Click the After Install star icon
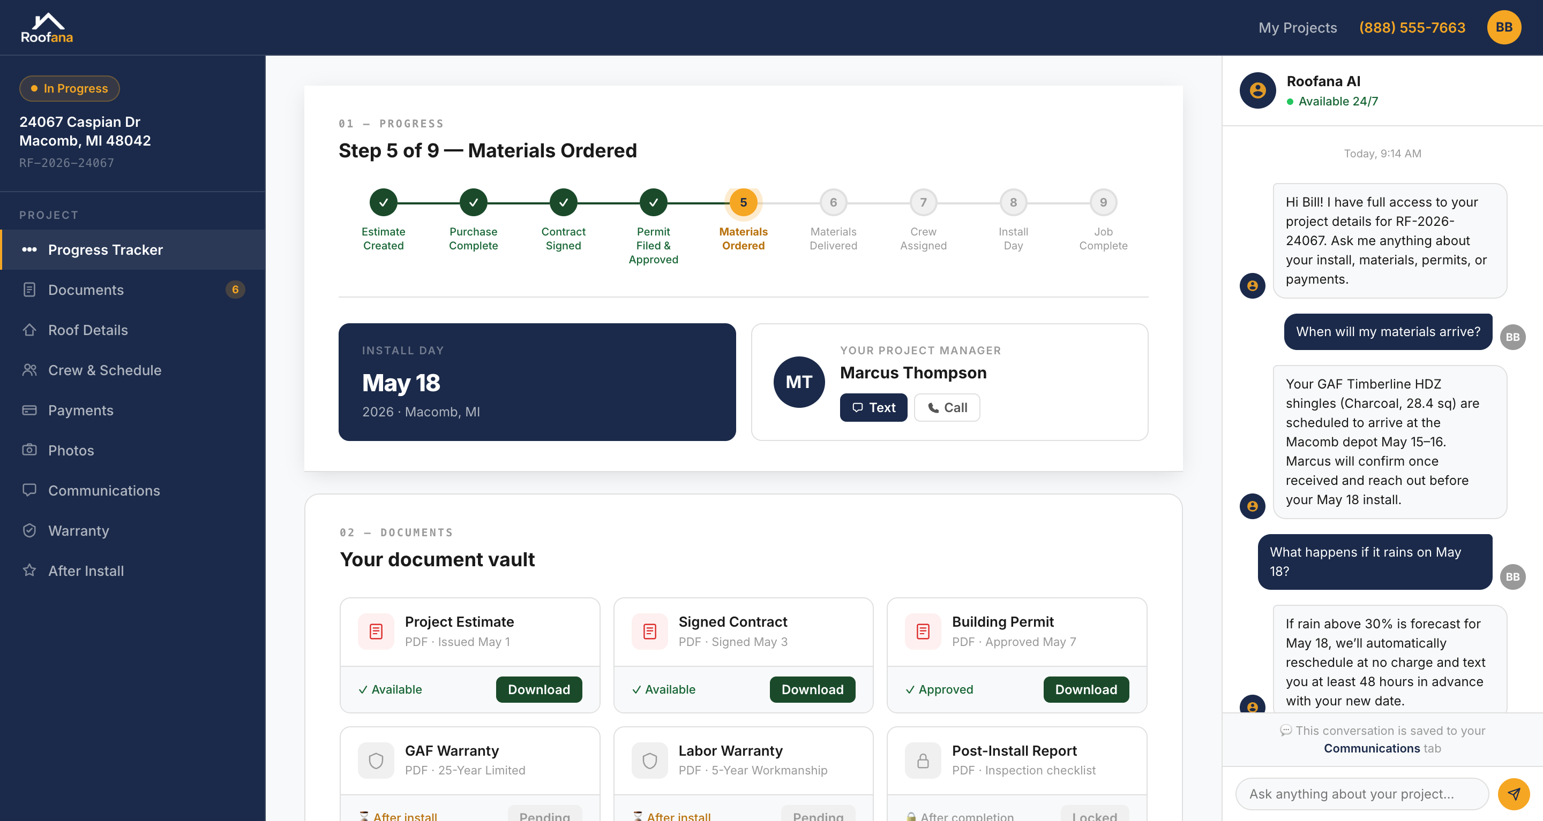This screenshot has width=1543, height=821. pos(29,569)
